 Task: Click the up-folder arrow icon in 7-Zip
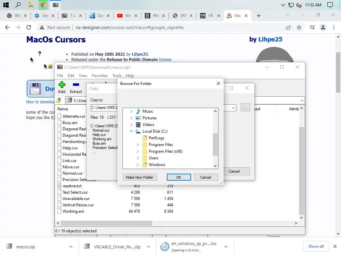(59, 100)
